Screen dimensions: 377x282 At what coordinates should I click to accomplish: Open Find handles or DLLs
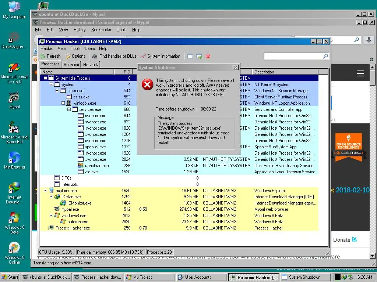(114, 56)
